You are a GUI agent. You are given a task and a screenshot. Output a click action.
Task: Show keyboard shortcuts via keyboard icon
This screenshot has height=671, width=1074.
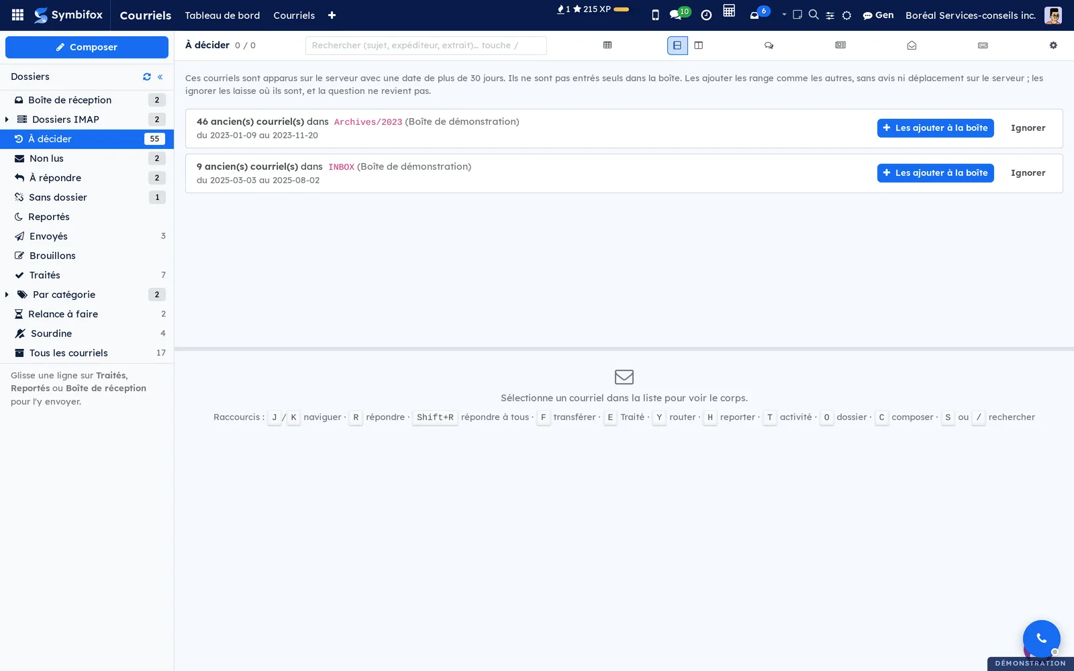tap(983, 46)
